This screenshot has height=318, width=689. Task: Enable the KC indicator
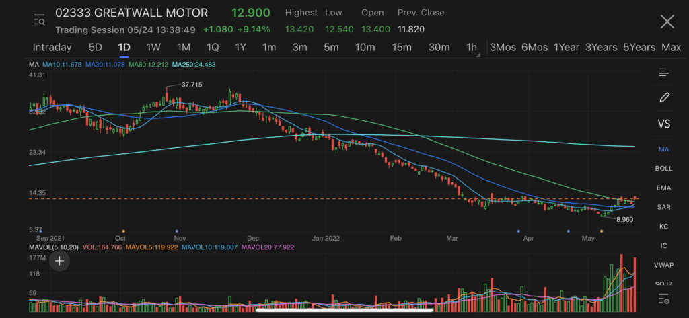663,227
